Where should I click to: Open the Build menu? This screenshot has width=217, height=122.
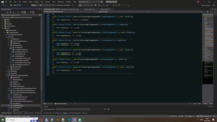pyautogui.click(x=31, y=2)
